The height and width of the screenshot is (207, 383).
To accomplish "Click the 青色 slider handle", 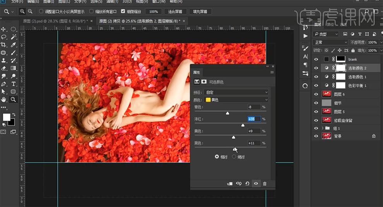I will point(227,113).
